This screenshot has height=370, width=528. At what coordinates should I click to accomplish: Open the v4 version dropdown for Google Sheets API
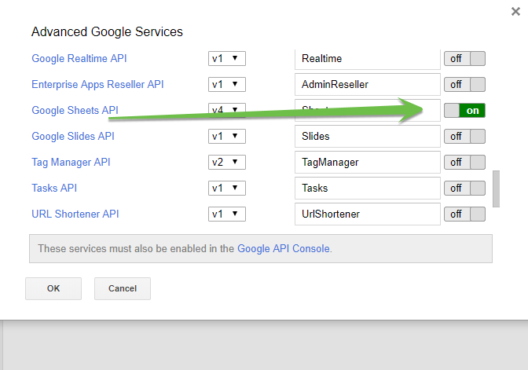pos(226,110)
